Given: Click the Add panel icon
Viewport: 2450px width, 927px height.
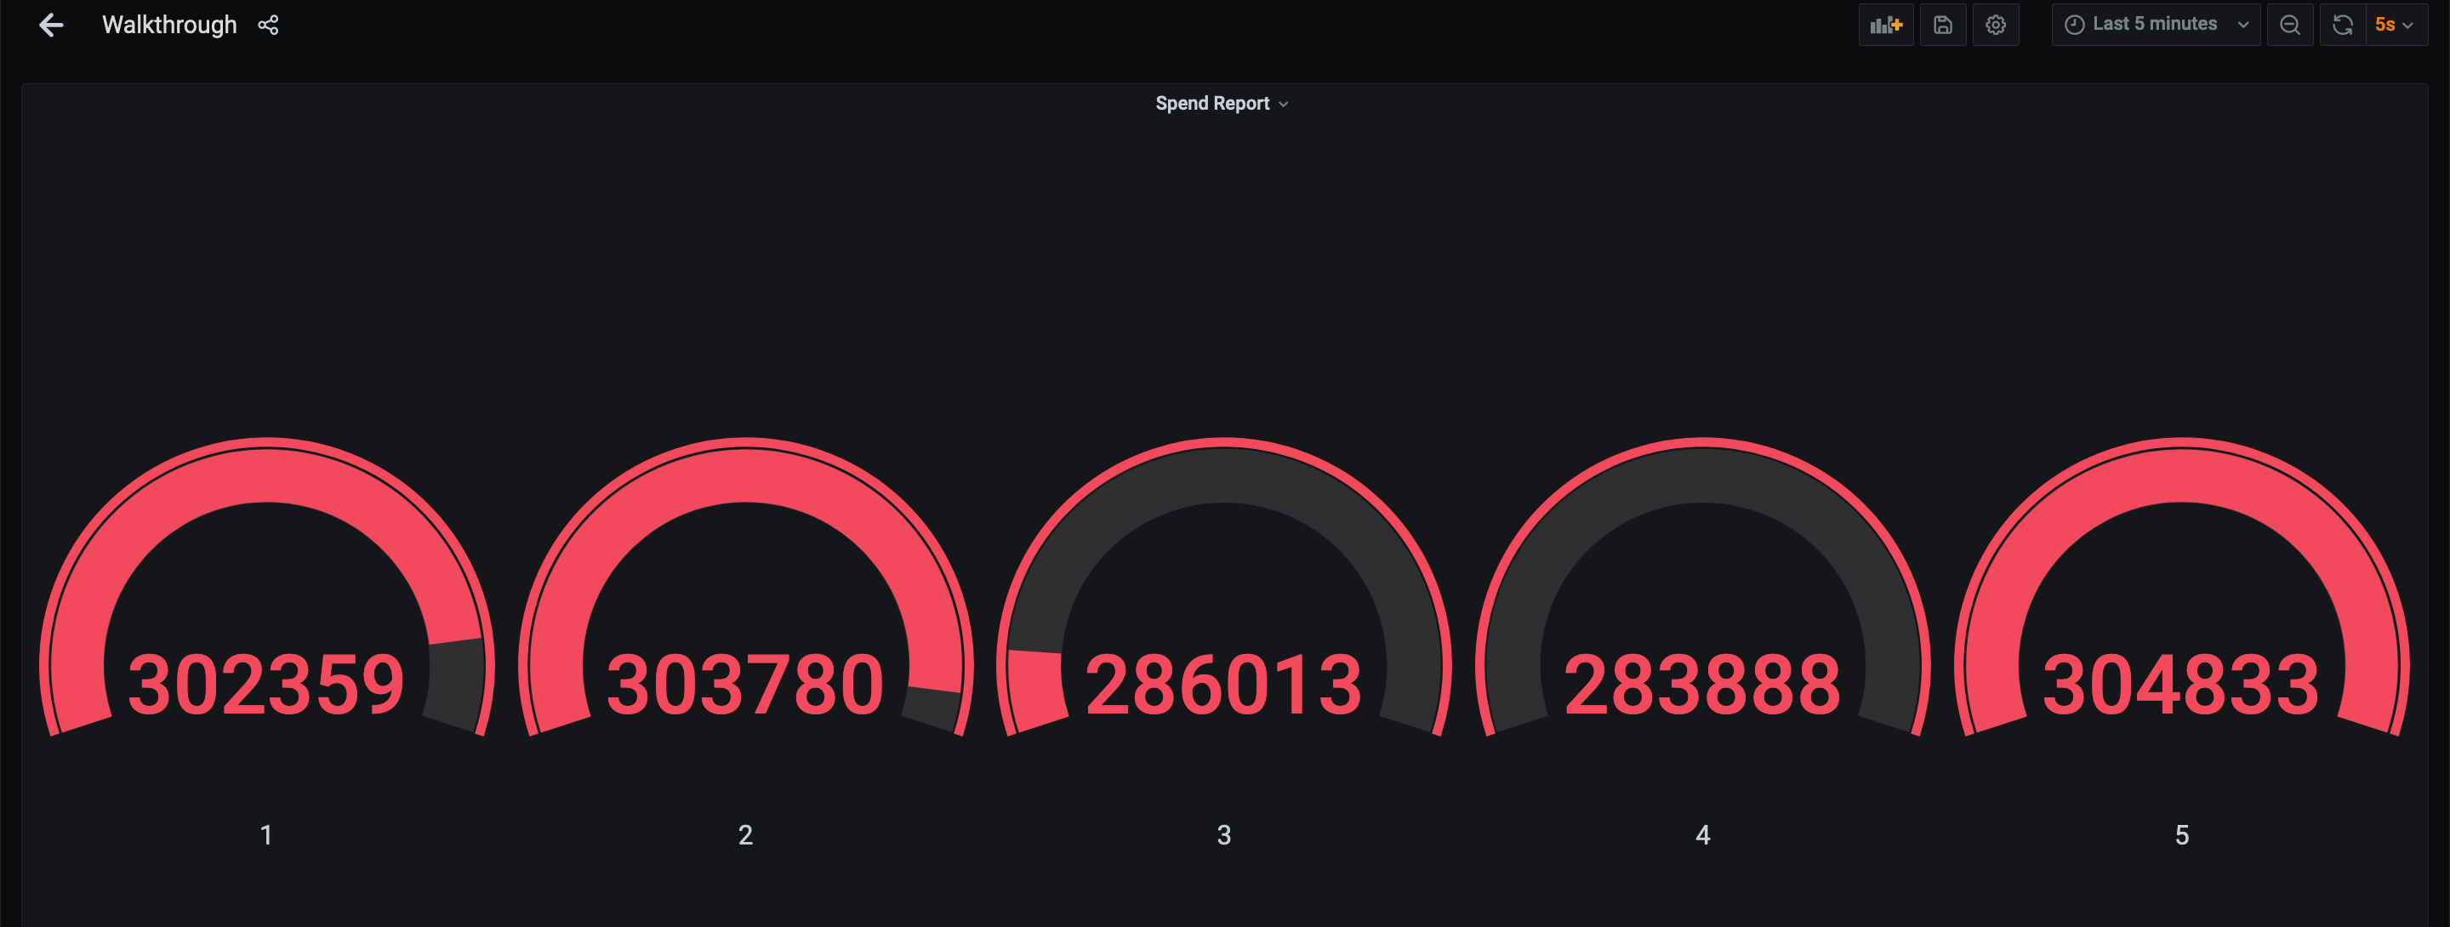Looking at the screenshot, I should (x=1885, y=26).
